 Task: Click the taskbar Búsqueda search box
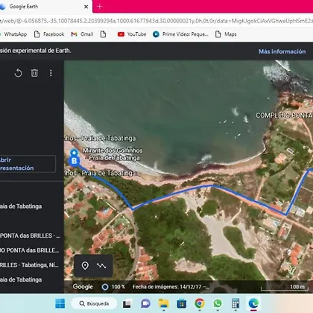coord(94,303)
